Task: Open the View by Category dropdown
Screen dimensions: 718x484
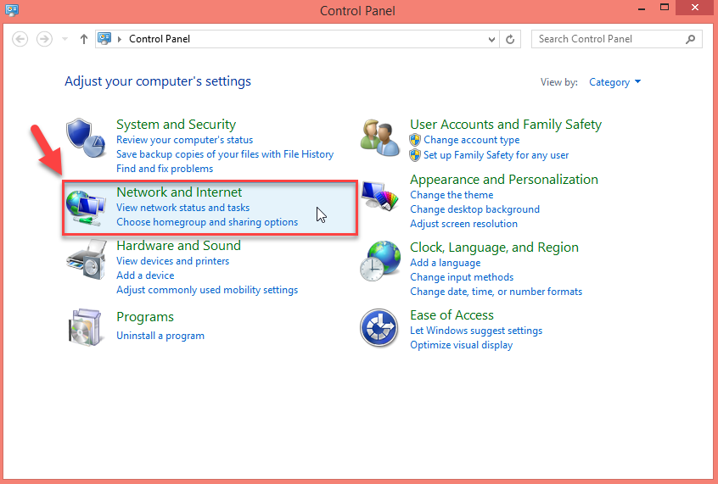Action: coord(615,82)
